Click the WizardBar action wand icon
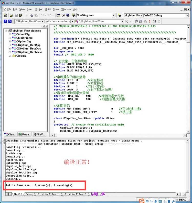Image resolution: width=192 pixels, height=203 pixels. [126, 21]
